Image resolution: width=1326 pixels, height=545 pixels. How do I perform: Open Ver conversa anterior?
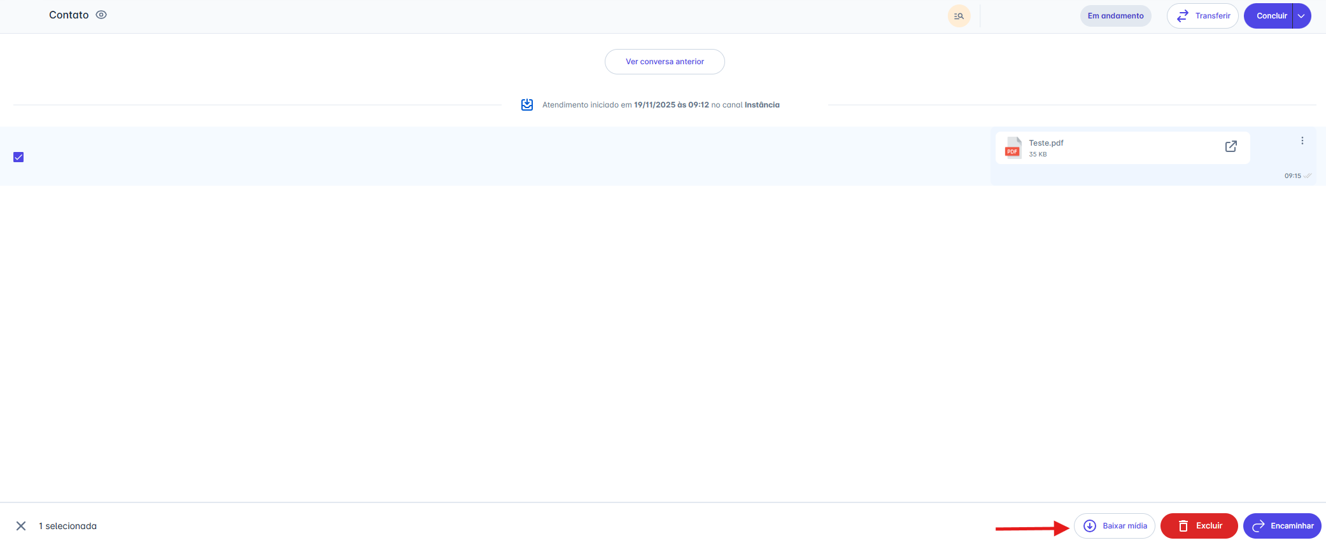[x=665, y=62]
